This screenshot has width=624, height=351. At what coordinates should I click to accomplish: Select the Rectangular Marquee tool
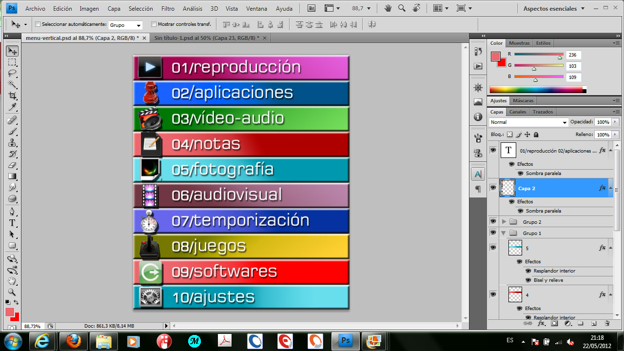pos(12,62)
